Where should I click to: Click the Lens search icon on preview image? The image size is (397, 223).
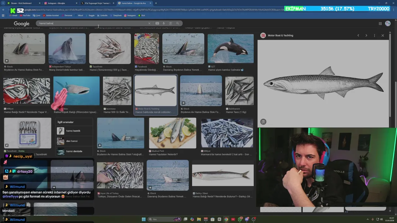[x=263, y=122]
